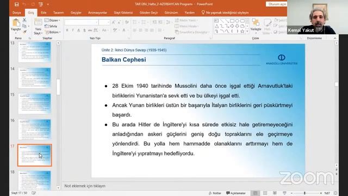Switch to Slide Sorter view icon
The height and width of the screenshot is (196, 348).
(x=265, y=193)
